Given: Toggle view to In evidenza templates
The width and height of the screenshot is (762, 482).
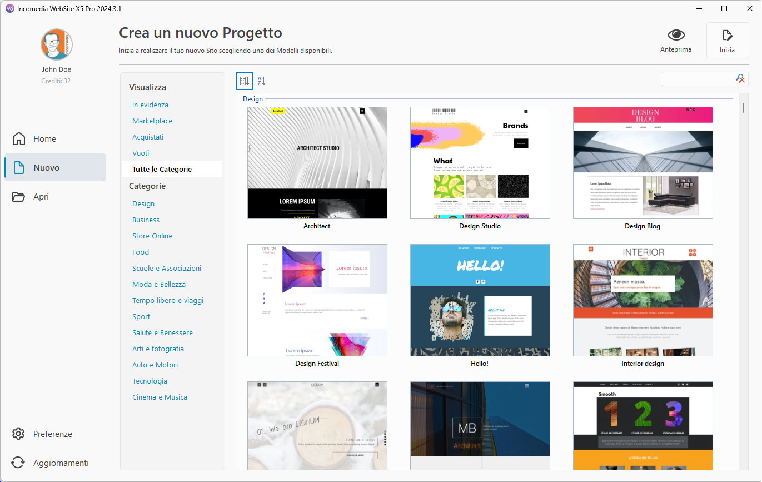Looking at the screenshot, I should click(151, 105).
